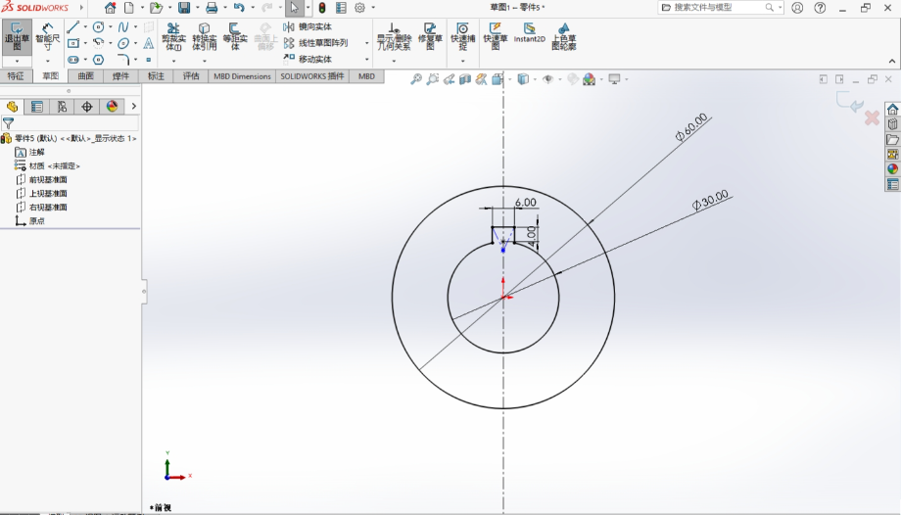The width and height of the screenshot is (901, 515).
Task: Click Convert Entities (转换实体引用)
Action: 204,37
